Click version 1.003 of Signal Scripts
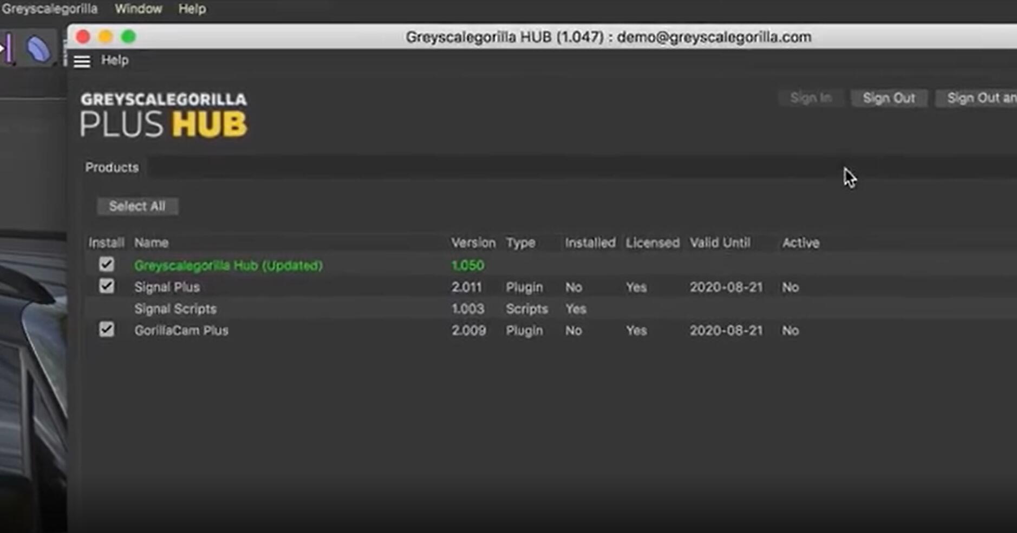 [467, 309]
